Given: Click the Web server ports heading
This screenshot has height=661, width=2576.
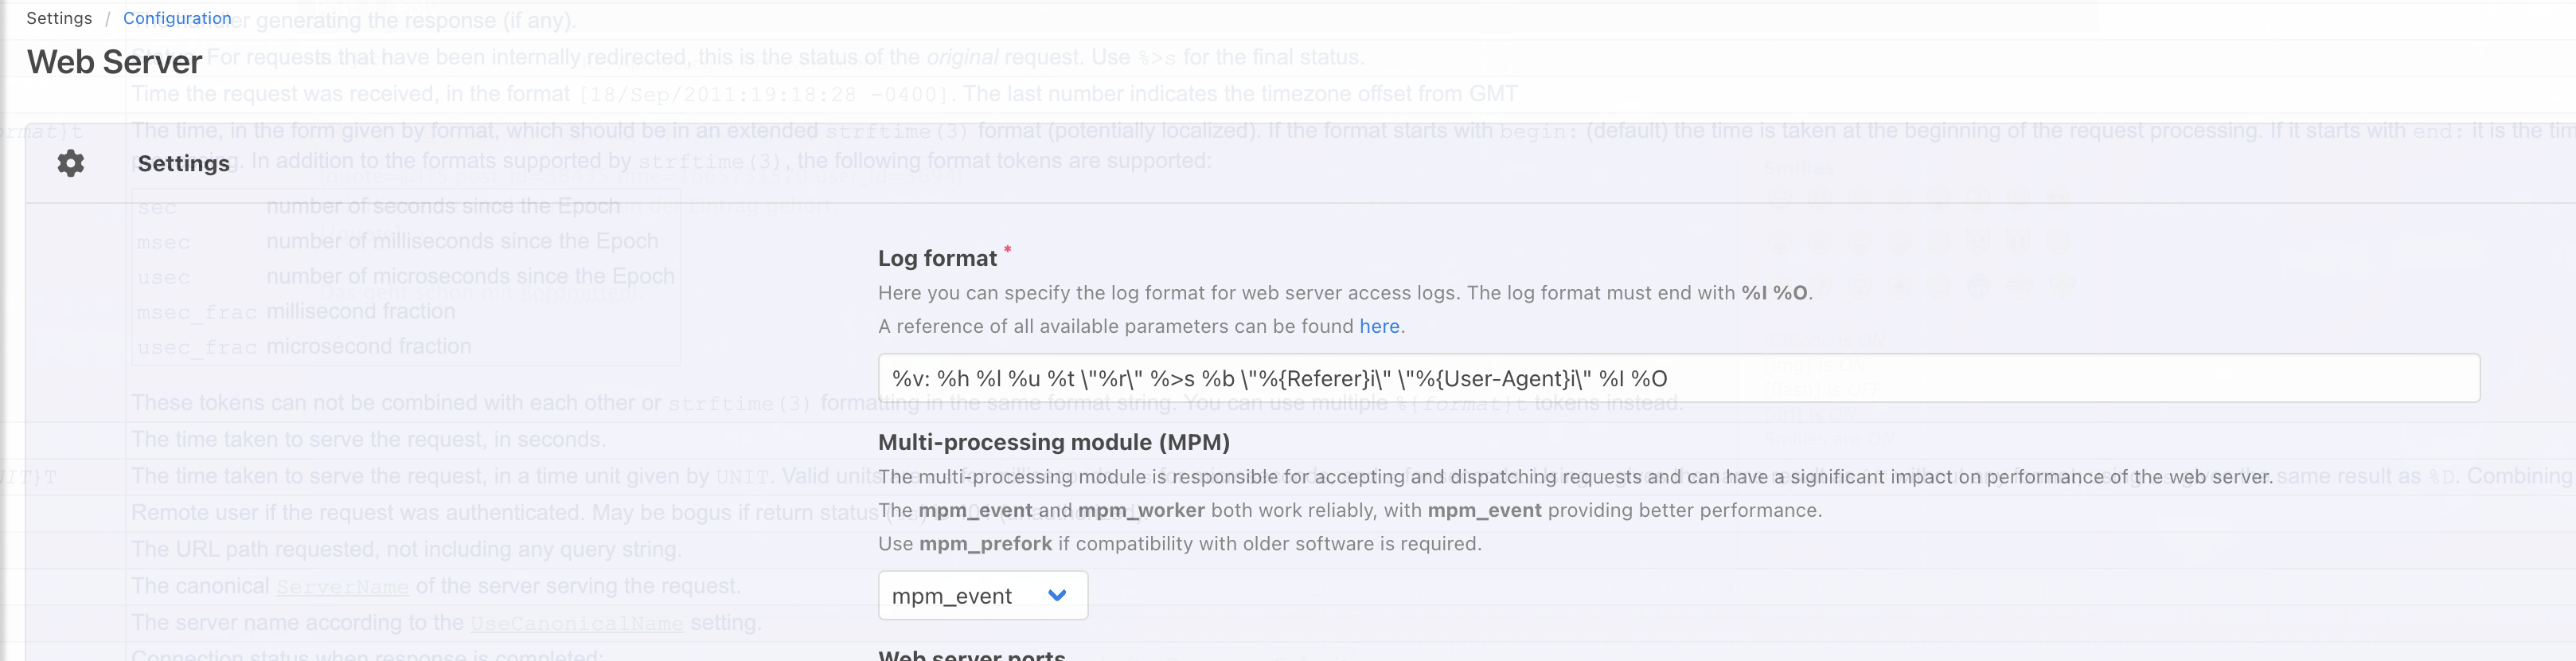Looking at the screenshot, I should coord(971,655).
